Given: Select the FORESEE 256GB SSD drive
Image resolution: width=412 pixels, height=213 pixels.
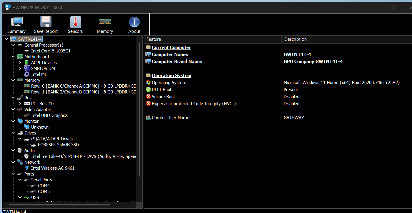Looking at the screenshot, I should (x=58, y=144).
